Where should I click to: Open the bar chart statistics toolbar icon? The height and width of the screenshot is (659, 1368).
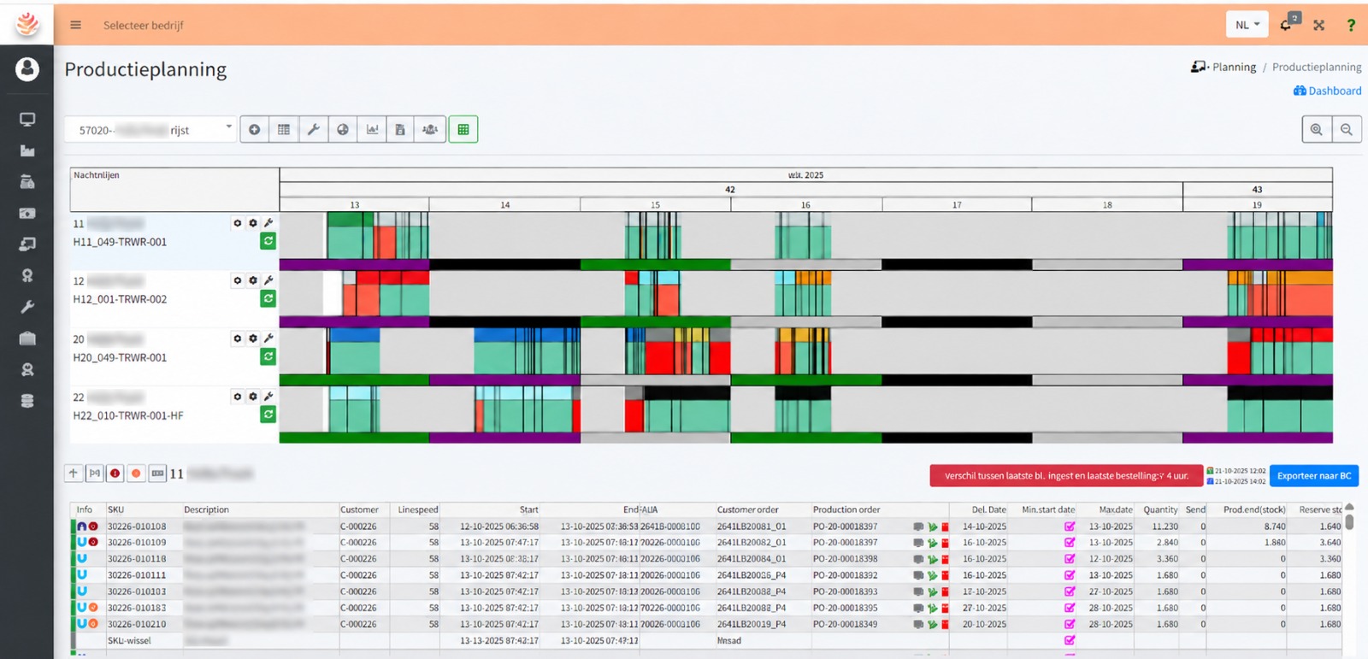pyautogui.click(x=372, y=130)
